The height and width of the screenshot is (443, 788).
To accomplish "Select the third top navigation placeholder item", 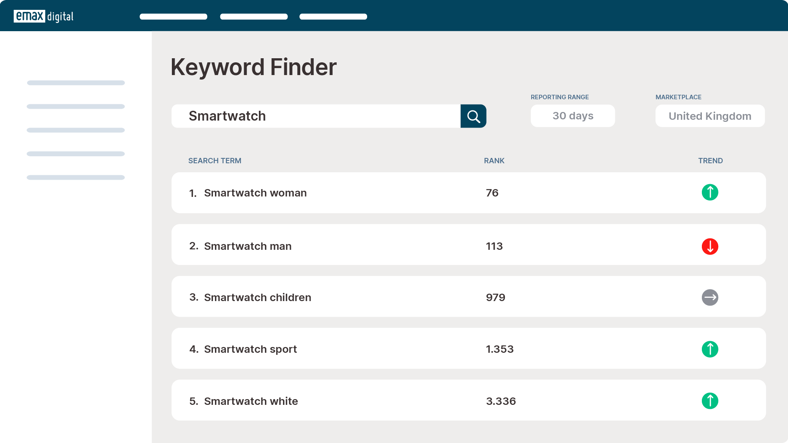I will [x=333, y=17].
